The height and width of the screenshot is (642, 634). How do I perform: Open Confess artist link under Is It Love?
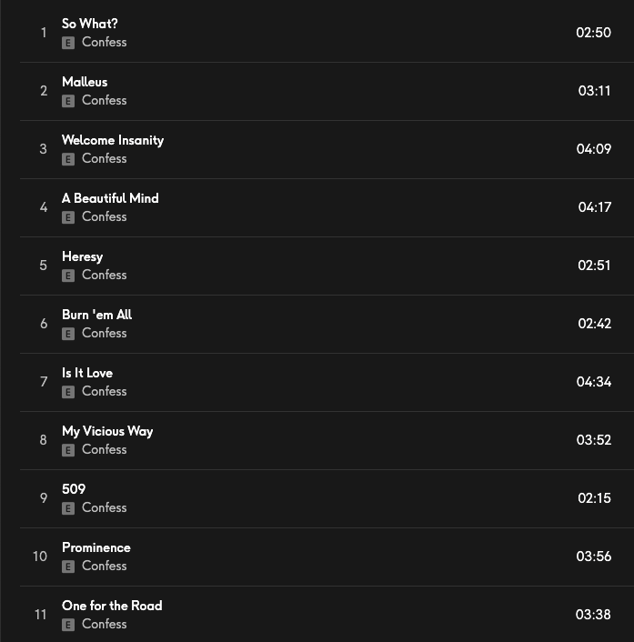click(104, 391)
